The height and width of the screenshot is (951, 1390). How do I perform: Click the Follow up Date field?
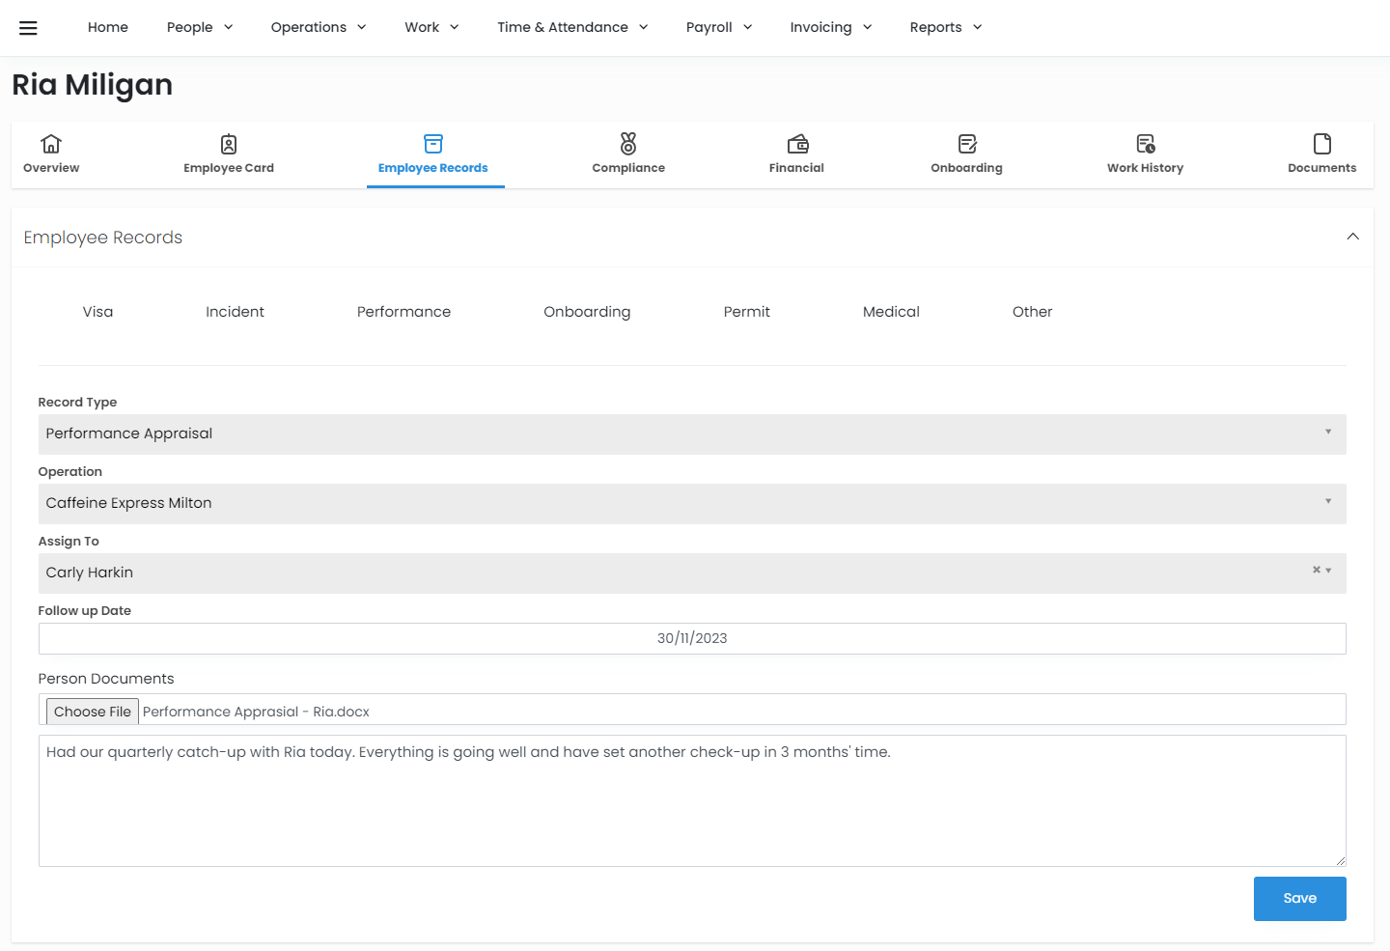pyautogui.click(x=691, y=638)
